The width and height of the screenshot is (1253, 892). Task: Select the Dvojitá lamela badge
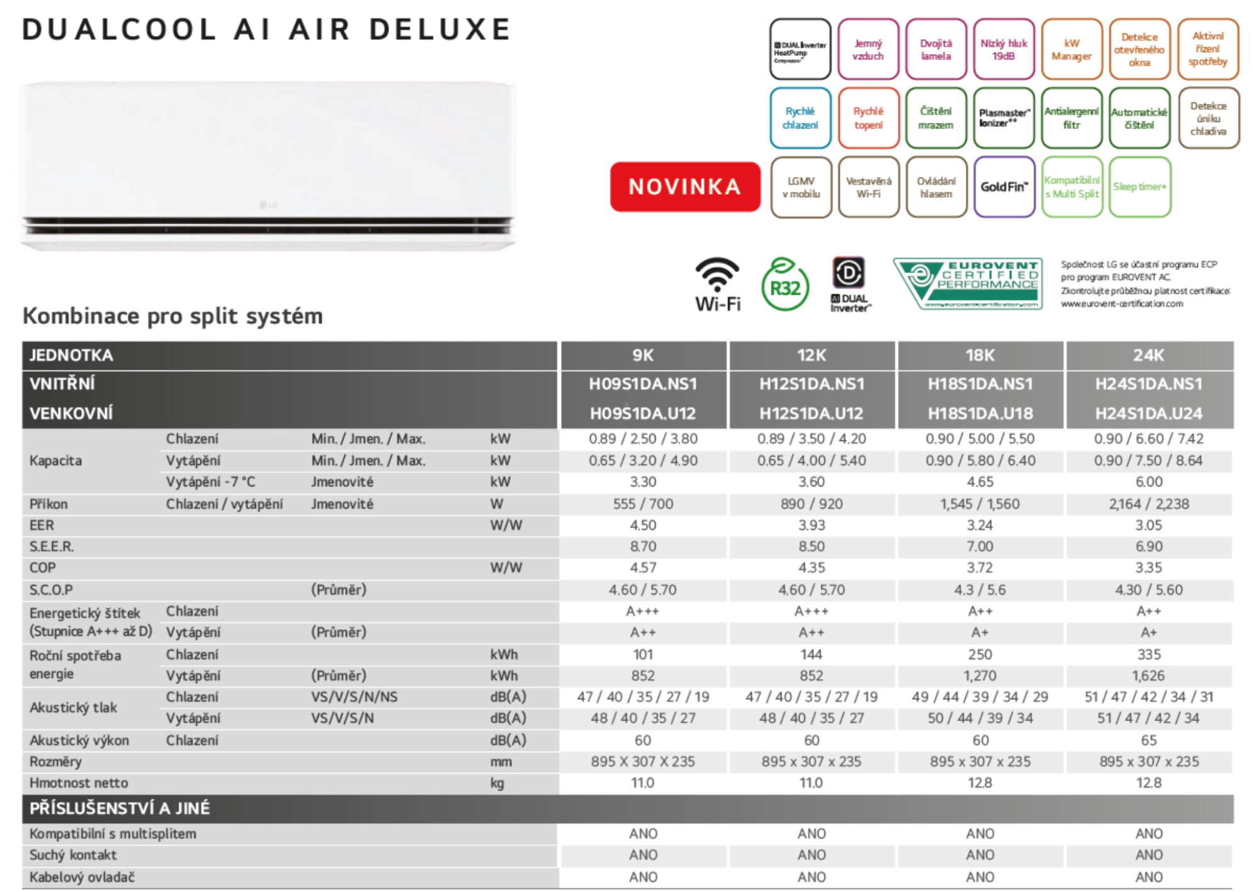[936, 49]
